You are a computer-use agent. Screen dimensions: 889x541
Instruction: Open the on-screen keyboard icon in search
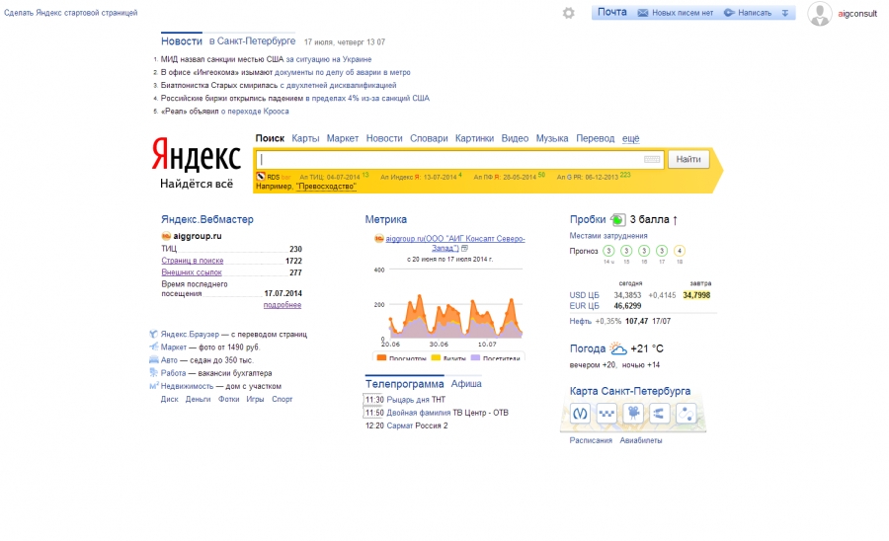coord(652,160)
